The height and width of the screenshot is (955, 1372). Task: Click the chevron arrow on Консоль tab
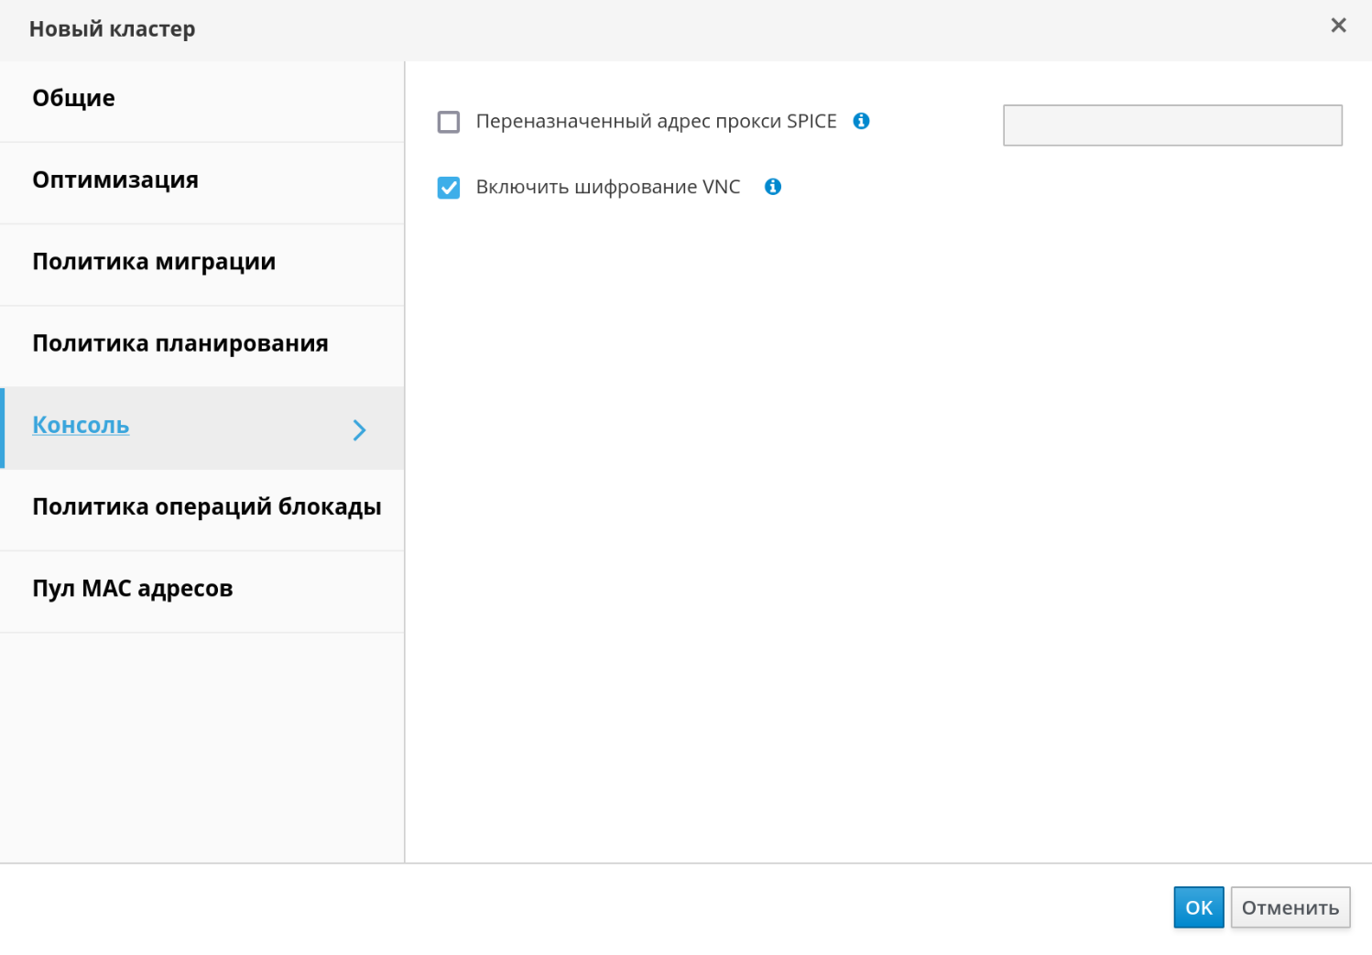coord(359,429)
